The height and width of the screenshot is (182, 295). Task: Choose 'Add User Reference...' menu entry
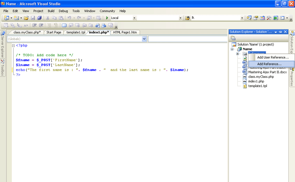coord(273,57)
